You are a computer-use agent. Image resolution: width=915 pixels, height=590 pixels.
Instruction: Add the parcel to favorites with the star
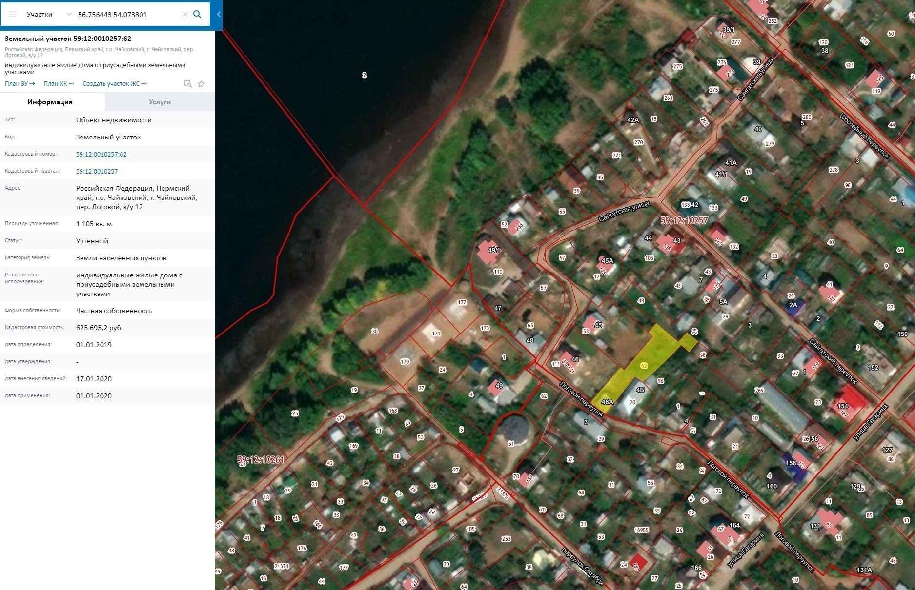[x=201, y=84]
